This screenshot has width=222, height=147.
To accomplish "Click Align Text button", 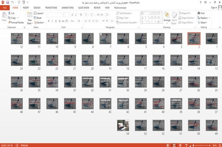I will coord(122,18).
